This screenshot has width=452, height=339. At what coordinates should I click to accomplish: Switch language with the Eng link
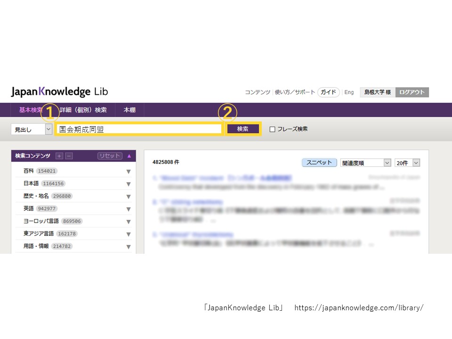(349, 92)
